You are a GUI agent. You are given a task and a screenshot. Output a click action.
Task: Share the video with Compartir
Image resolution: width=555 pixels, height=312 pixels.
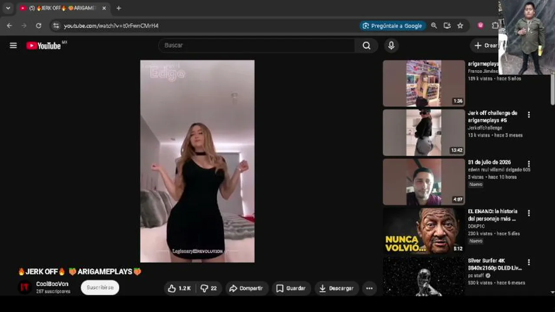[246, 288]
